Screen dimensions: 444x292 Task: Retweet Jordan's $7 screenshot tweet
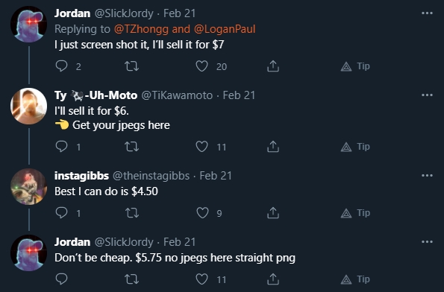pos(131,66)
